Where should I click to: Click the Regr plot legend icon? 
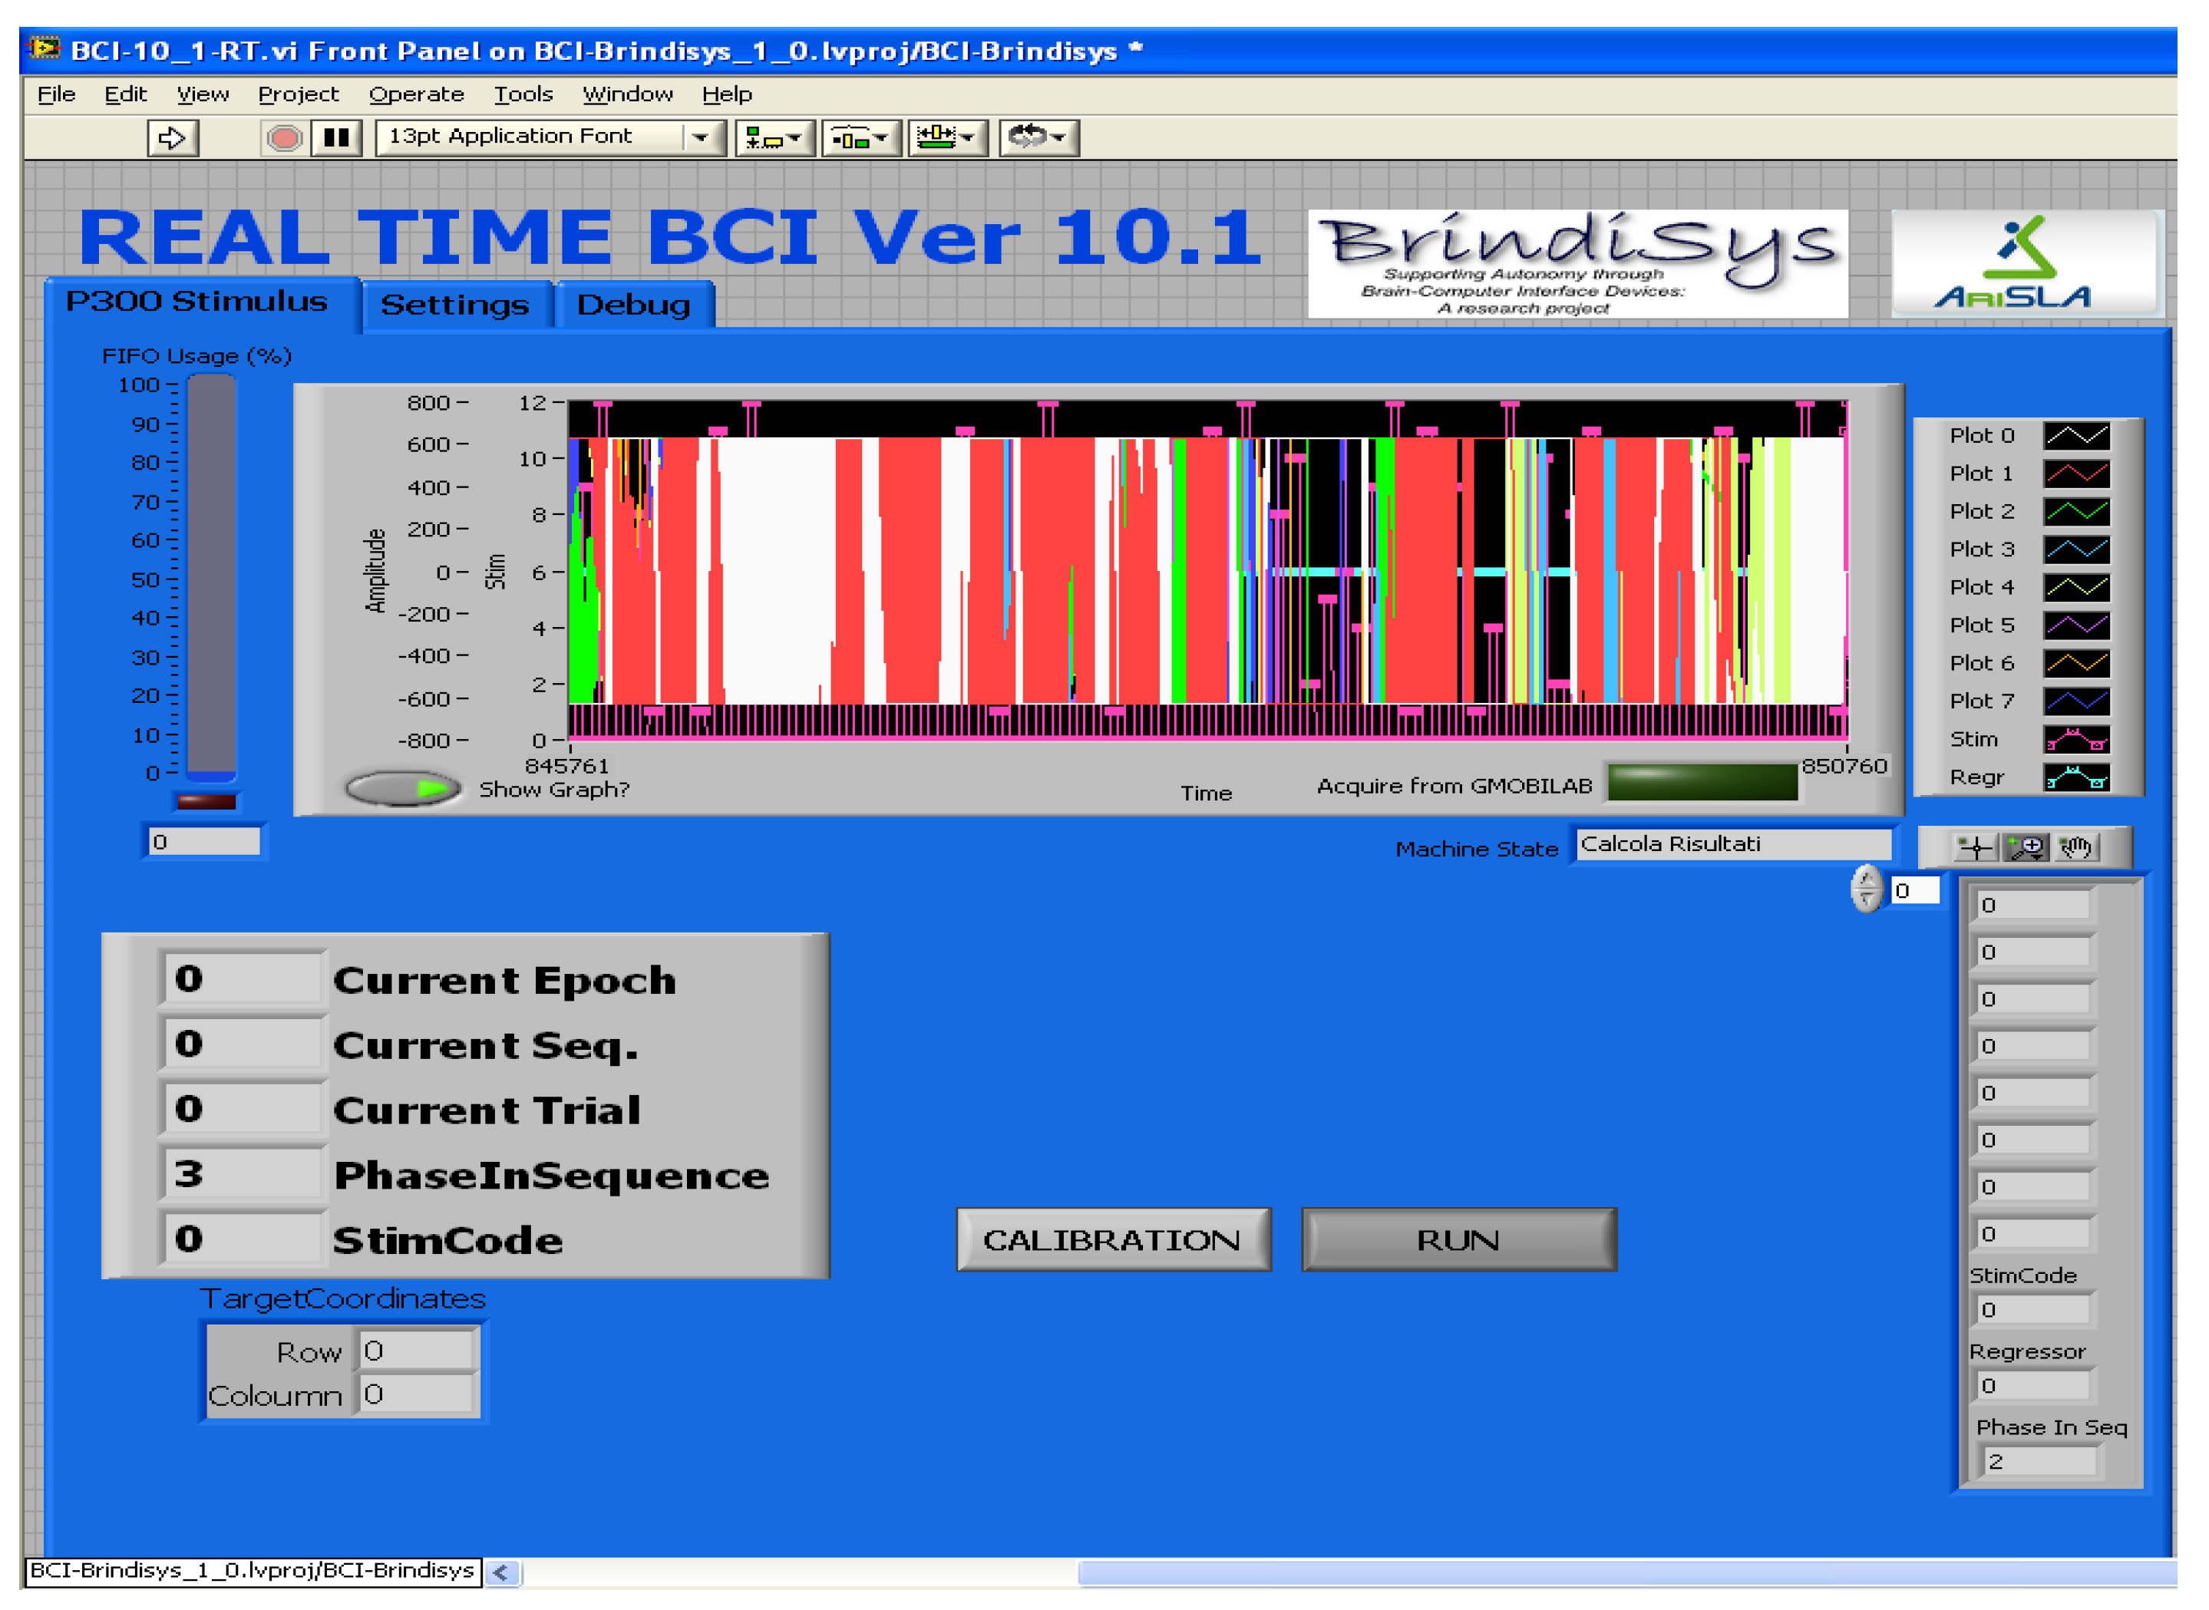[2076, 779]
